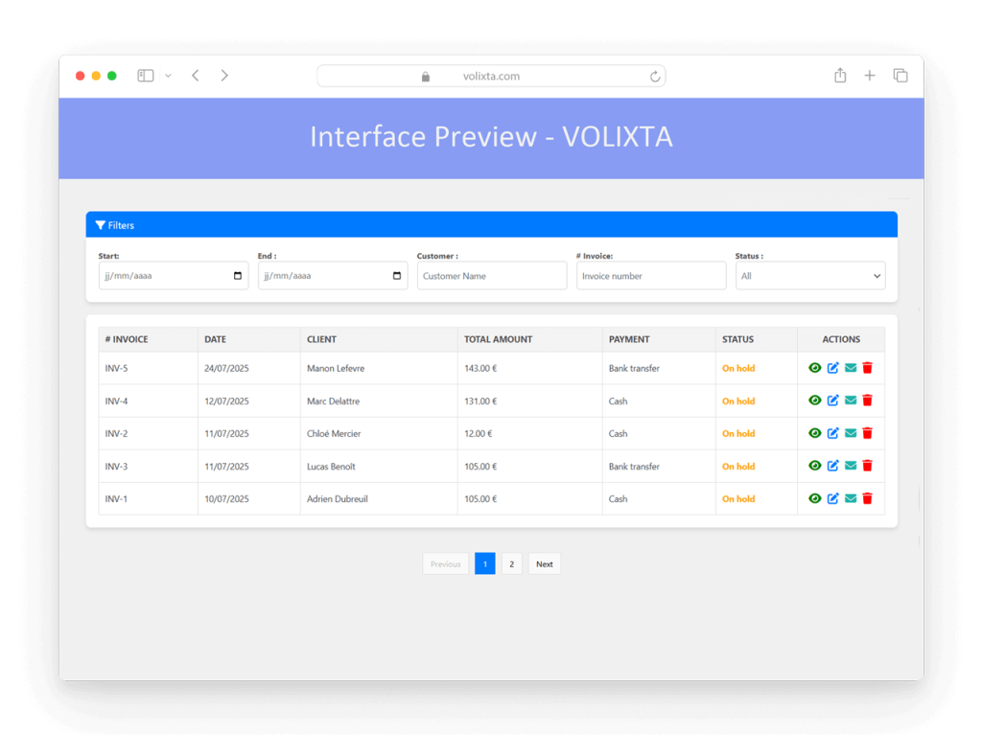The width and height of the screenshot is (982, 735).
Task: Select client Chloé Mercier
Action: click(x=334, y=434)
